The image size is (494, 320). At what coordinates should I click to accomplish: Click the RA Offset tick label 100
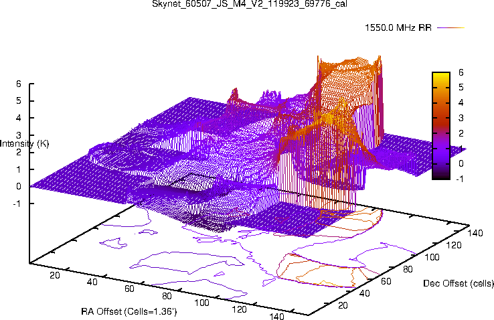(201, 303)
